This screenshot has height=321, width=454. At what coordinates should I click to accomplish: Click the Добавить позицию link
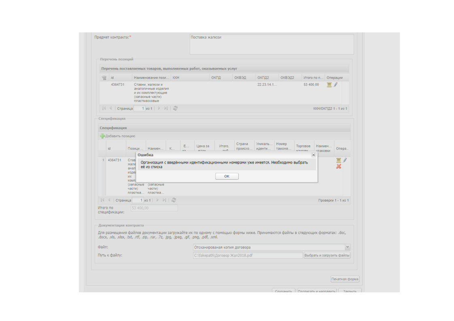[120, 136]
